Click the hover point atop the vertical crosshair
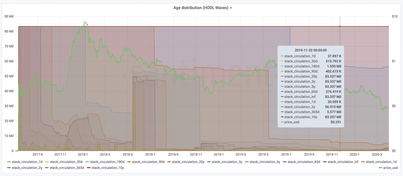Viewport: 403px width, 176px height. click(x=340, y=26)
